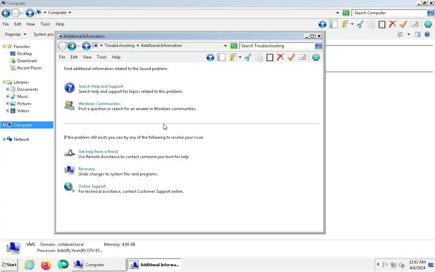Click Up button in Computer window address bar
Image resolution: width=435 pixels, height=272 pixels.
coord(30,13)
